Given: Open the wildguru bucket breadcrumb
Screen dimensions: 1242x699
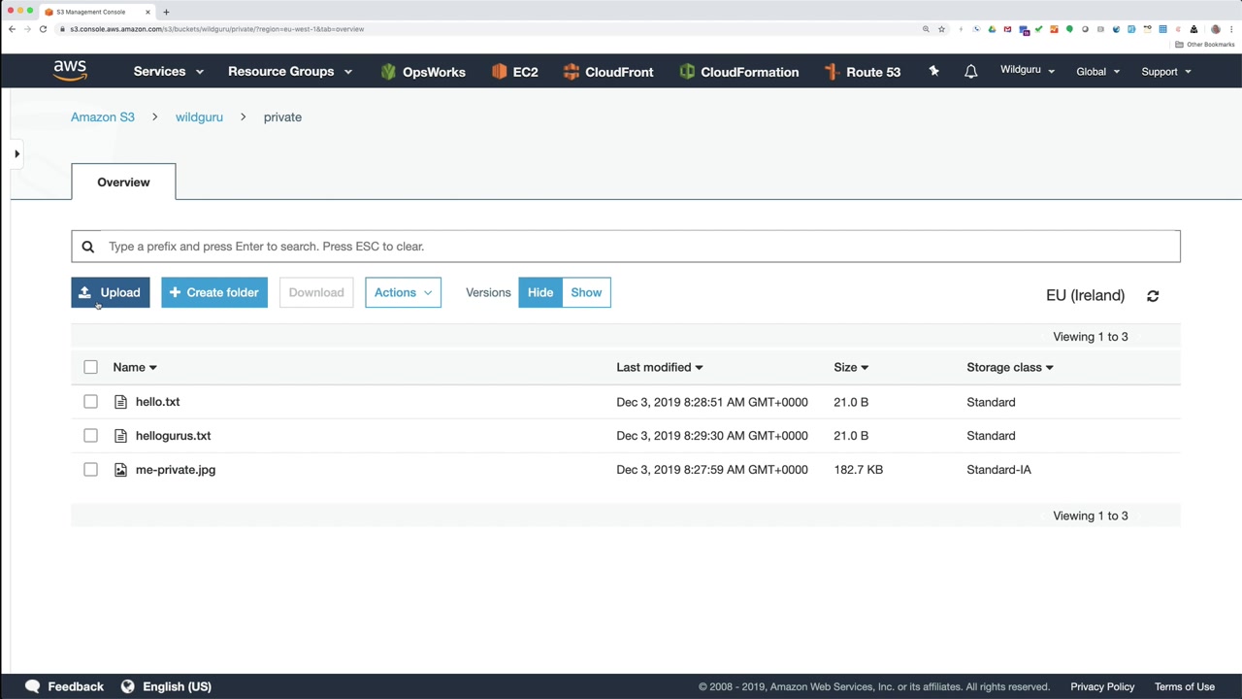Looking at the screenshot, I should (199, 117).
